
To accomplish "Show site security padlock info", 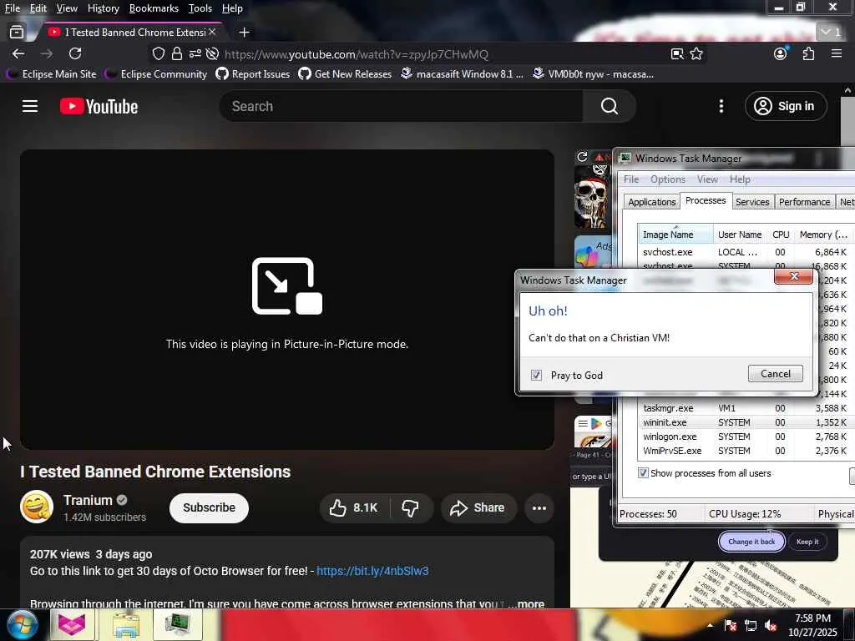I will click(177, 53).
